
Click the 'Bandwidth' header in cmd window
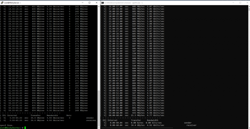click(152, 120)
